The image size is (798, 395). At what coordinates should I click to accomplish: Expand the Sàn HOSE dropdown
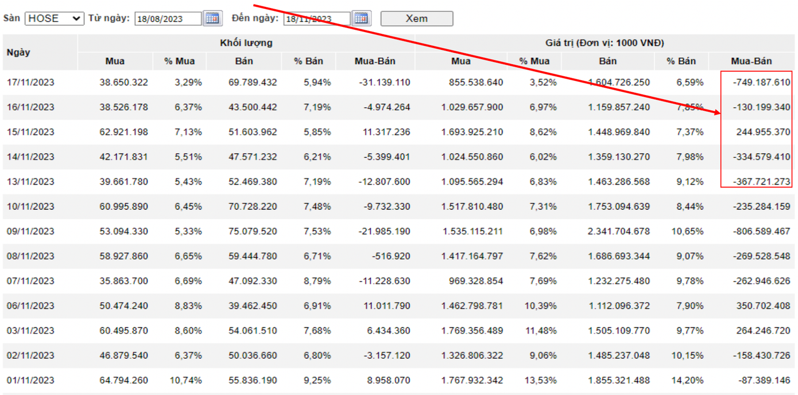(x=55, y=18)
